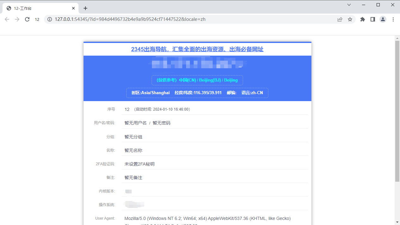The image size is (400, 225).
Task: Click the 序号 label
Action: click(x=111, y=109)
